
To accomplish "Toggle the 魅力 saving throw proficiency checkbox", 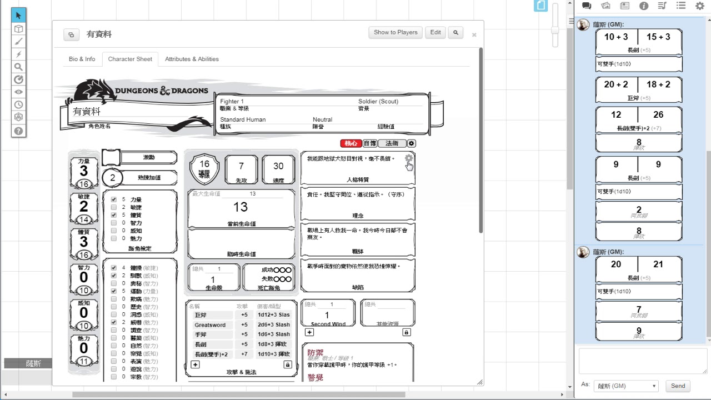I will [x=114, y=238].
